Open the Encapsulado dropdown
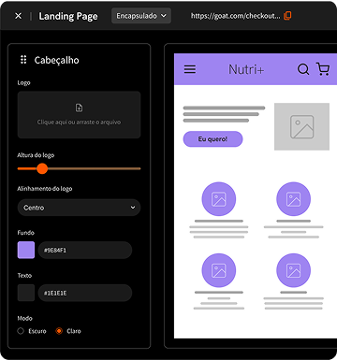 [x=141, y=16]
